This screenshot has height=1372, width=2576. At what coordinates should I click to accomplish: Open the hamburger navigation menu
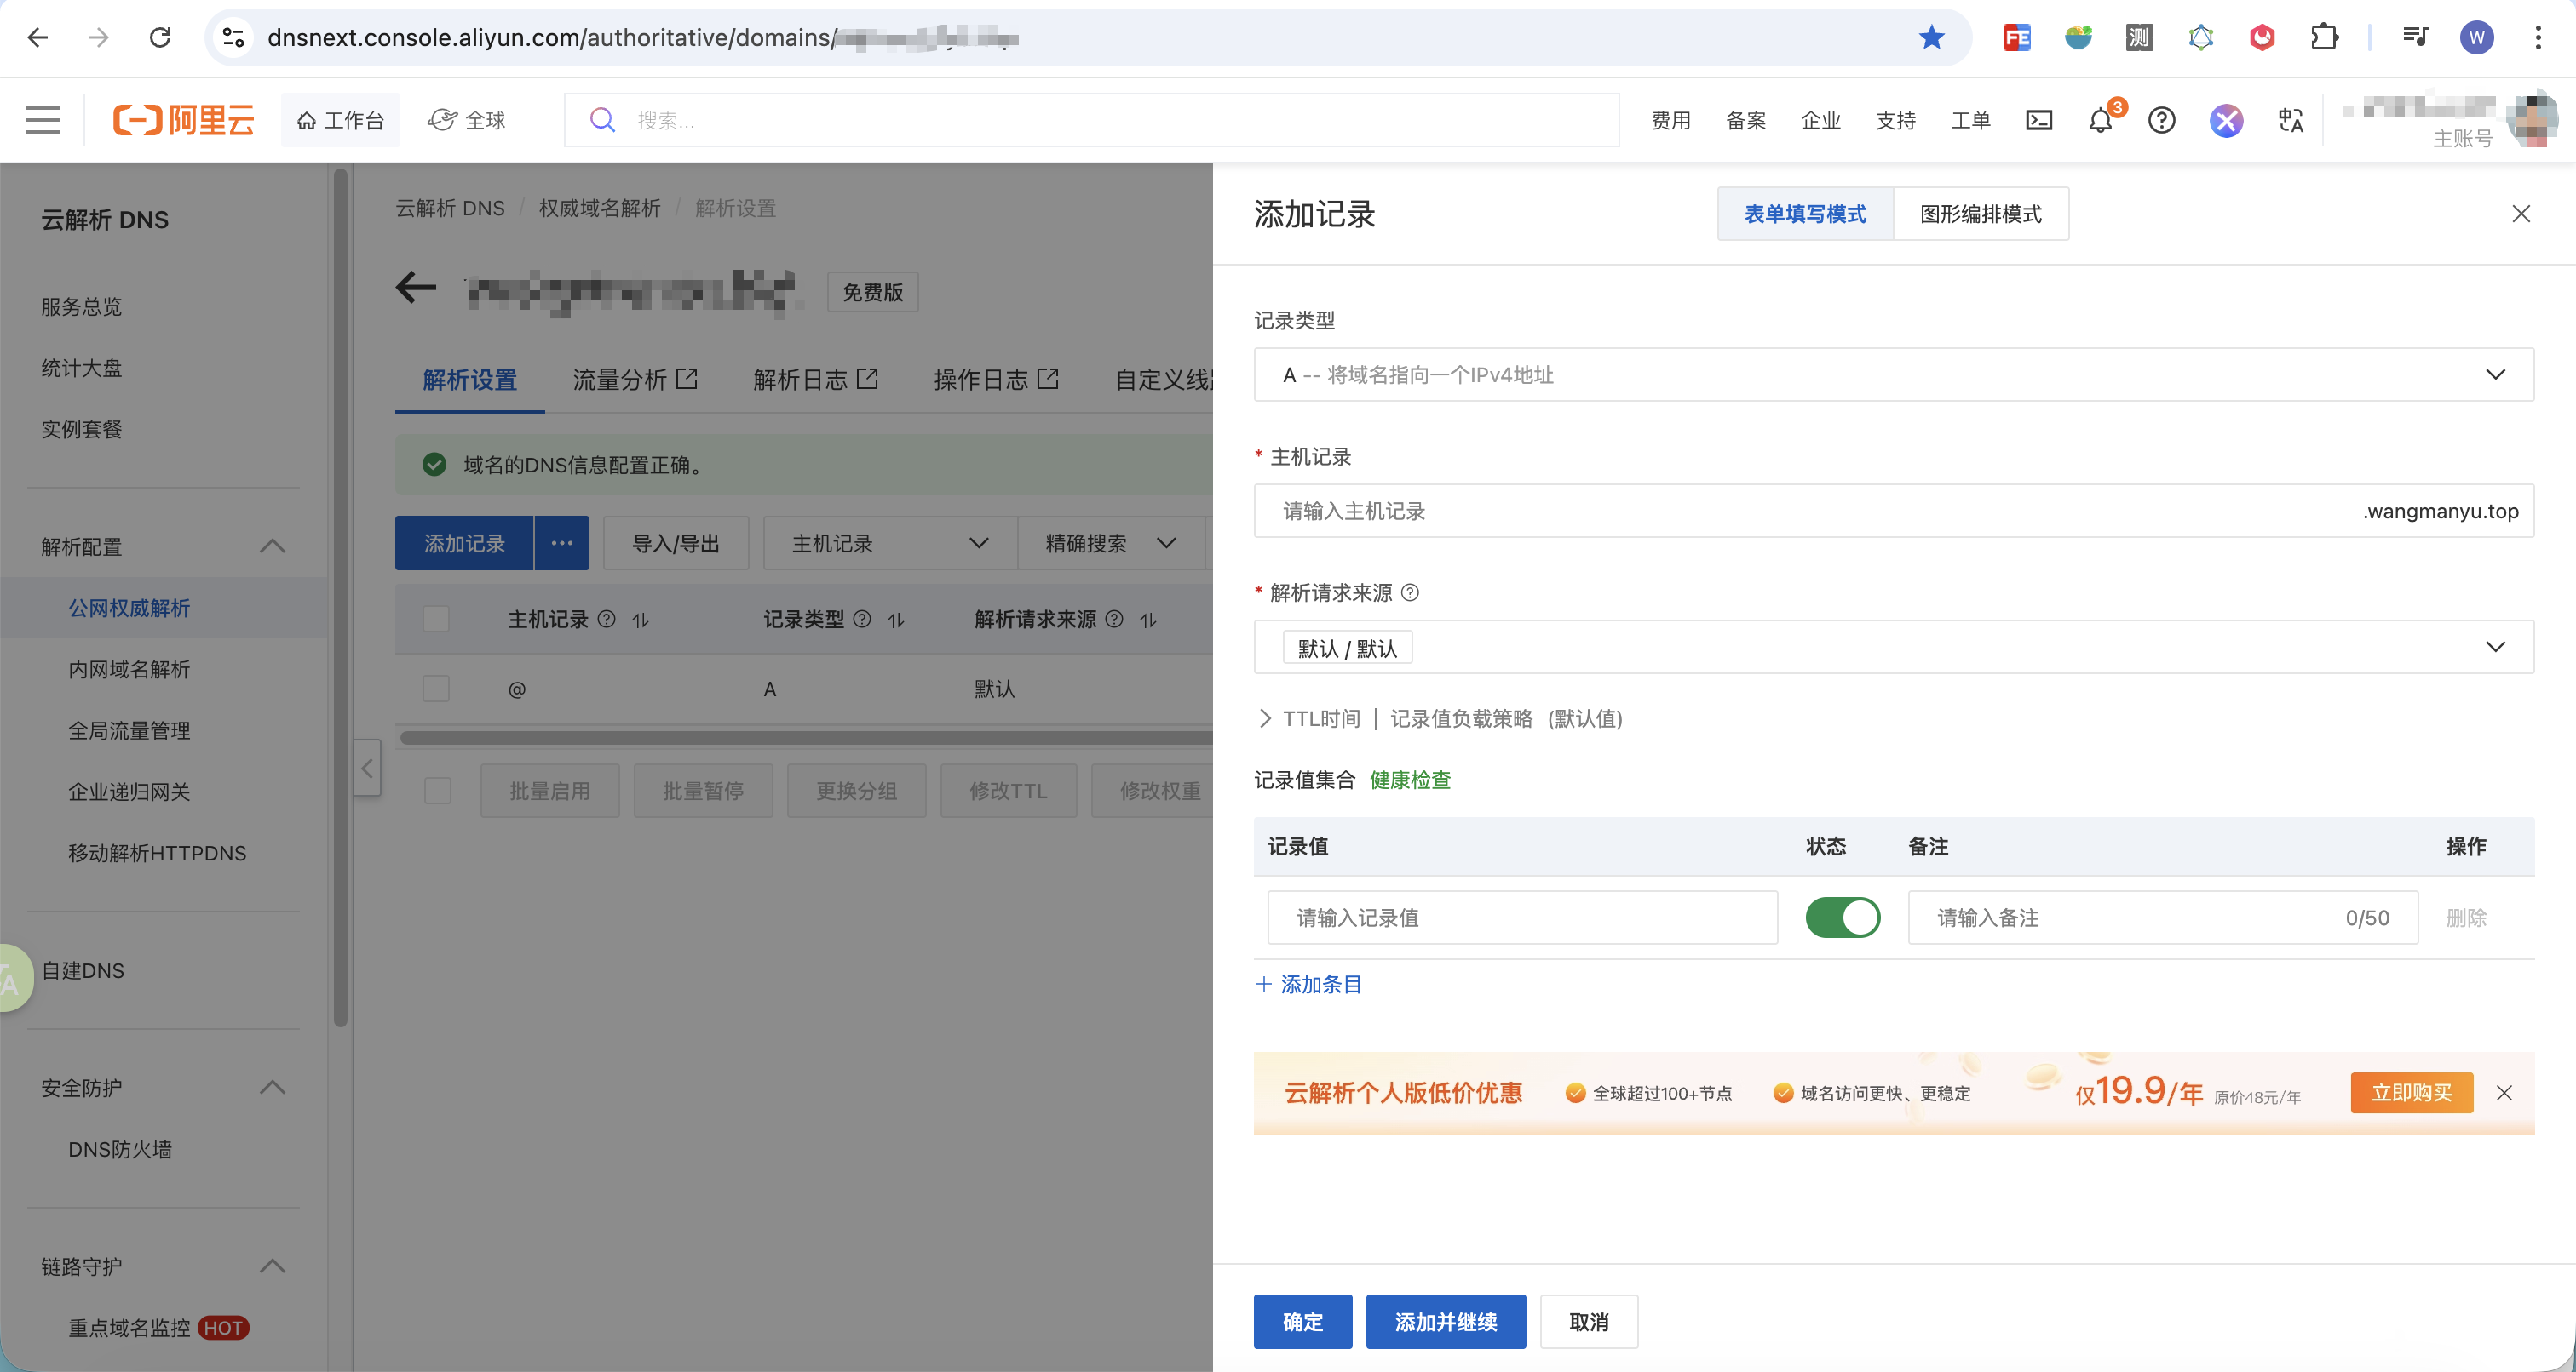(x=42, y=120)
